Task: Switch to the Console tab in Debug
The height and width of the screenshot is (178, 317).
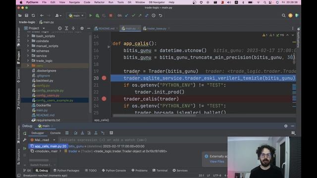Action: [55, 133]
